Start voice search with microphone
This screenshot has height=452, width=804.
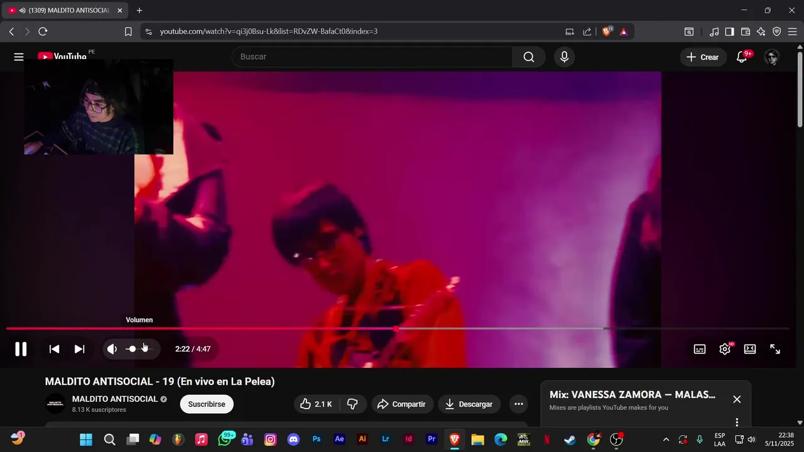coord(564,57)
